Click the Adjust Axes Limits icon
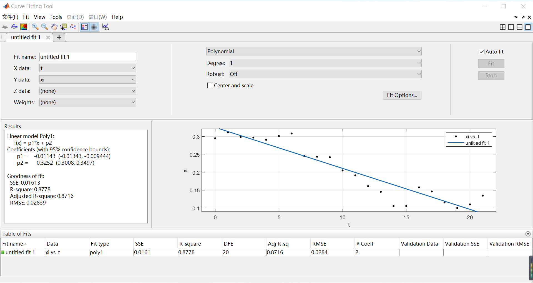This screenshot has width=533, height=283. 105,27
